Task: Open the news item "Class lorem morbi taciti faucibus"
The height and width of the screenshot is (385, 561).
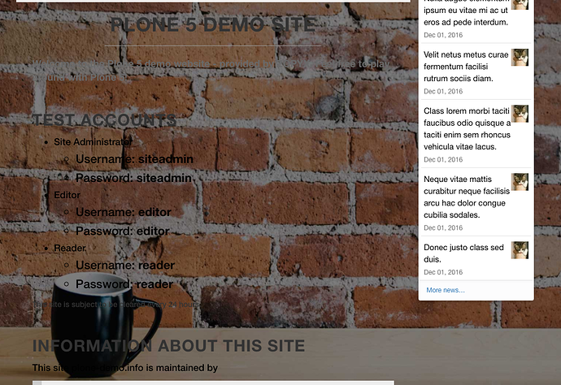Action: 467,128
